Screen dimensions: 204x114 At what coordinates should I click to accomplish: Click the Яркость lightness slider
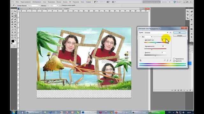pos(155,55)
